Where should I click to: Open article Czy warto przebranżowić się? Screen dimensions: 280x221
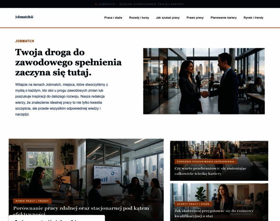coord(210,171)
